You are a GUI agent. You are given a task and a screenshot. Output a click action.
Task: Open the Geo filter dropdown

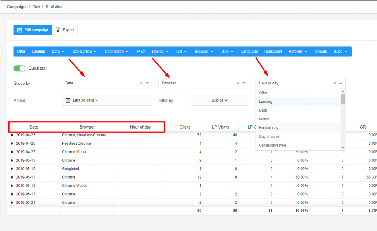[227, 52]
